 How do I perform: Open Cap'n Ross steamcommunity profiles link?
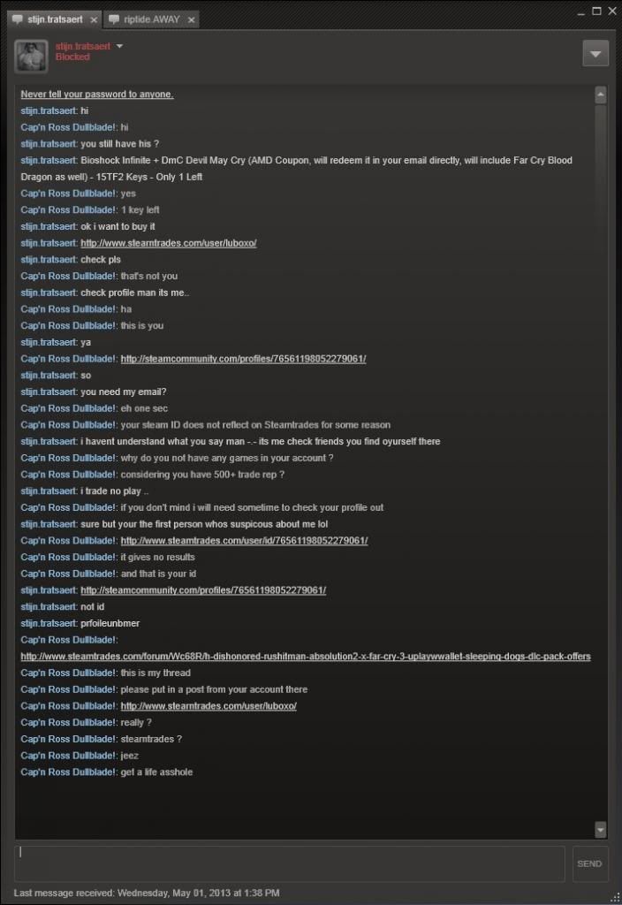[x=244, y=359]
